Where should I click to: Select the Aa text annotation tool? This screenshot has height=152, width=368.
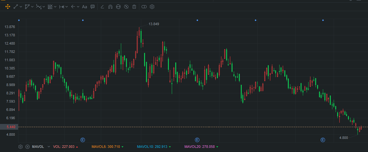coord(85,7)
